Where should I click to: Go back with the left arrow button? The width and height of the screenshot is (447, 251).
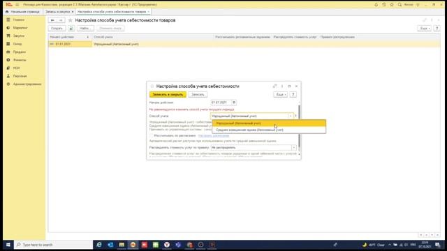[52, 20]
